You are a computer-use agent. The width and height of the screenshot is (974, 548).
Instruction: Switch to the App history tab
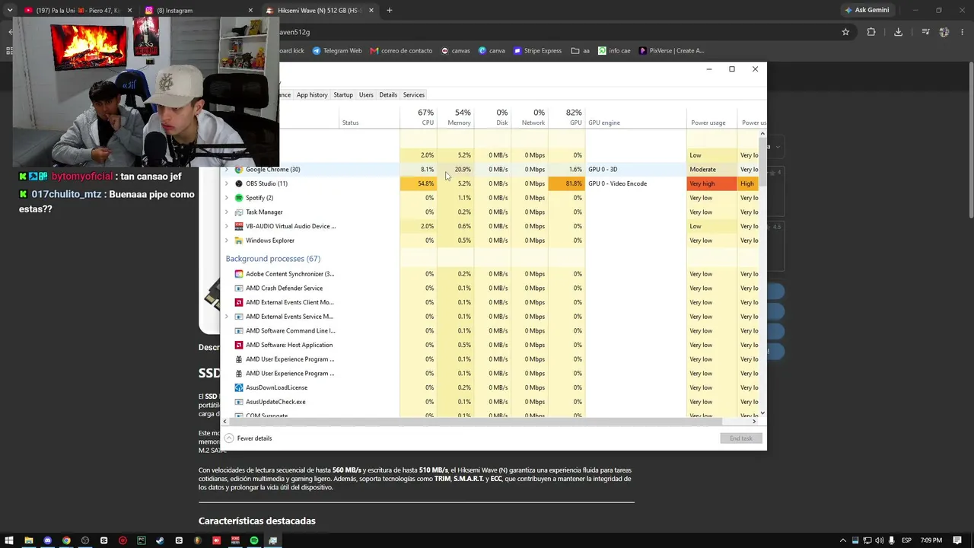click(x=312, y=95)
